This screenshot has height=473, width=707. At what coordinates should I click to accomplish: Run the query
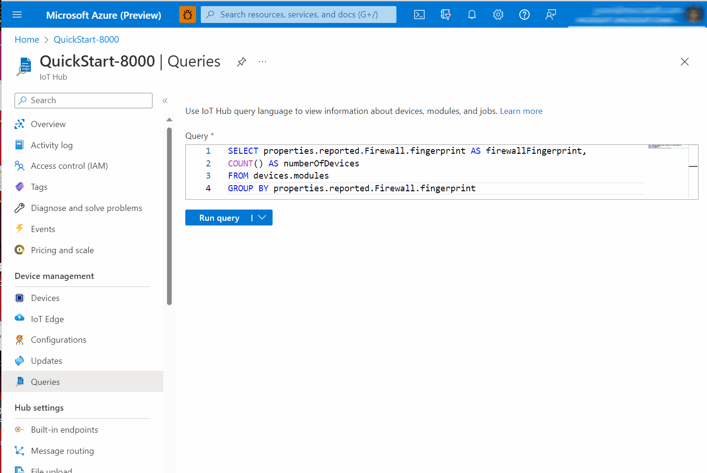pyautogui.click(x=219, y=218)
